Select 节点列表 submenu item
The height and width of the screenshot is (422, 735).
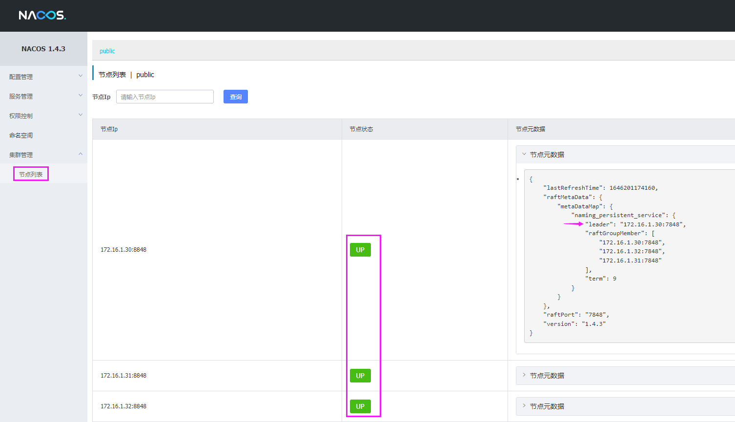[x=31, y=174]
